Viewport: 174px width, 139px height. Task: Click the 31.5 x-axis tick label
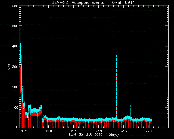coord(73,131)
